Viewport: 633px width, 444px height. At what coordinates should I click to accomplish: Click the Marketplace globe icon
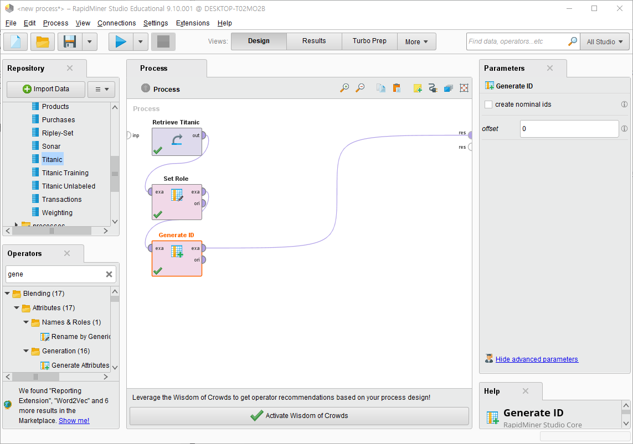[8, 405]
